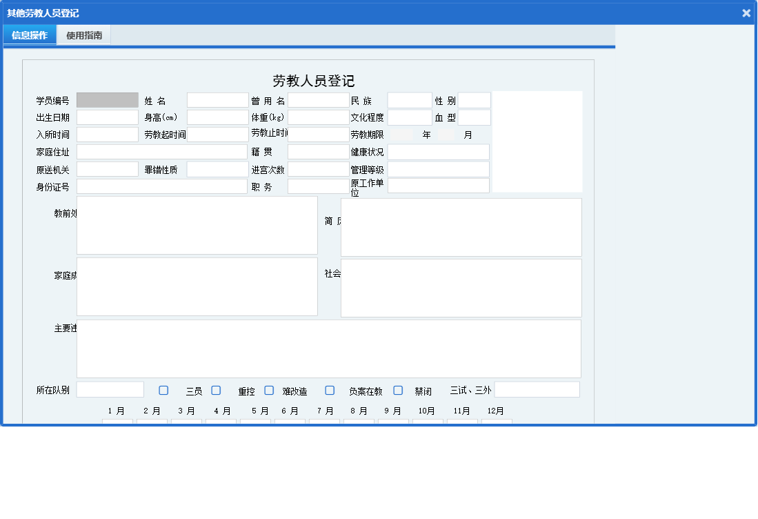Toggle the 难改造 checkbox
Screen dimensions: 758x519
point(269,390)
